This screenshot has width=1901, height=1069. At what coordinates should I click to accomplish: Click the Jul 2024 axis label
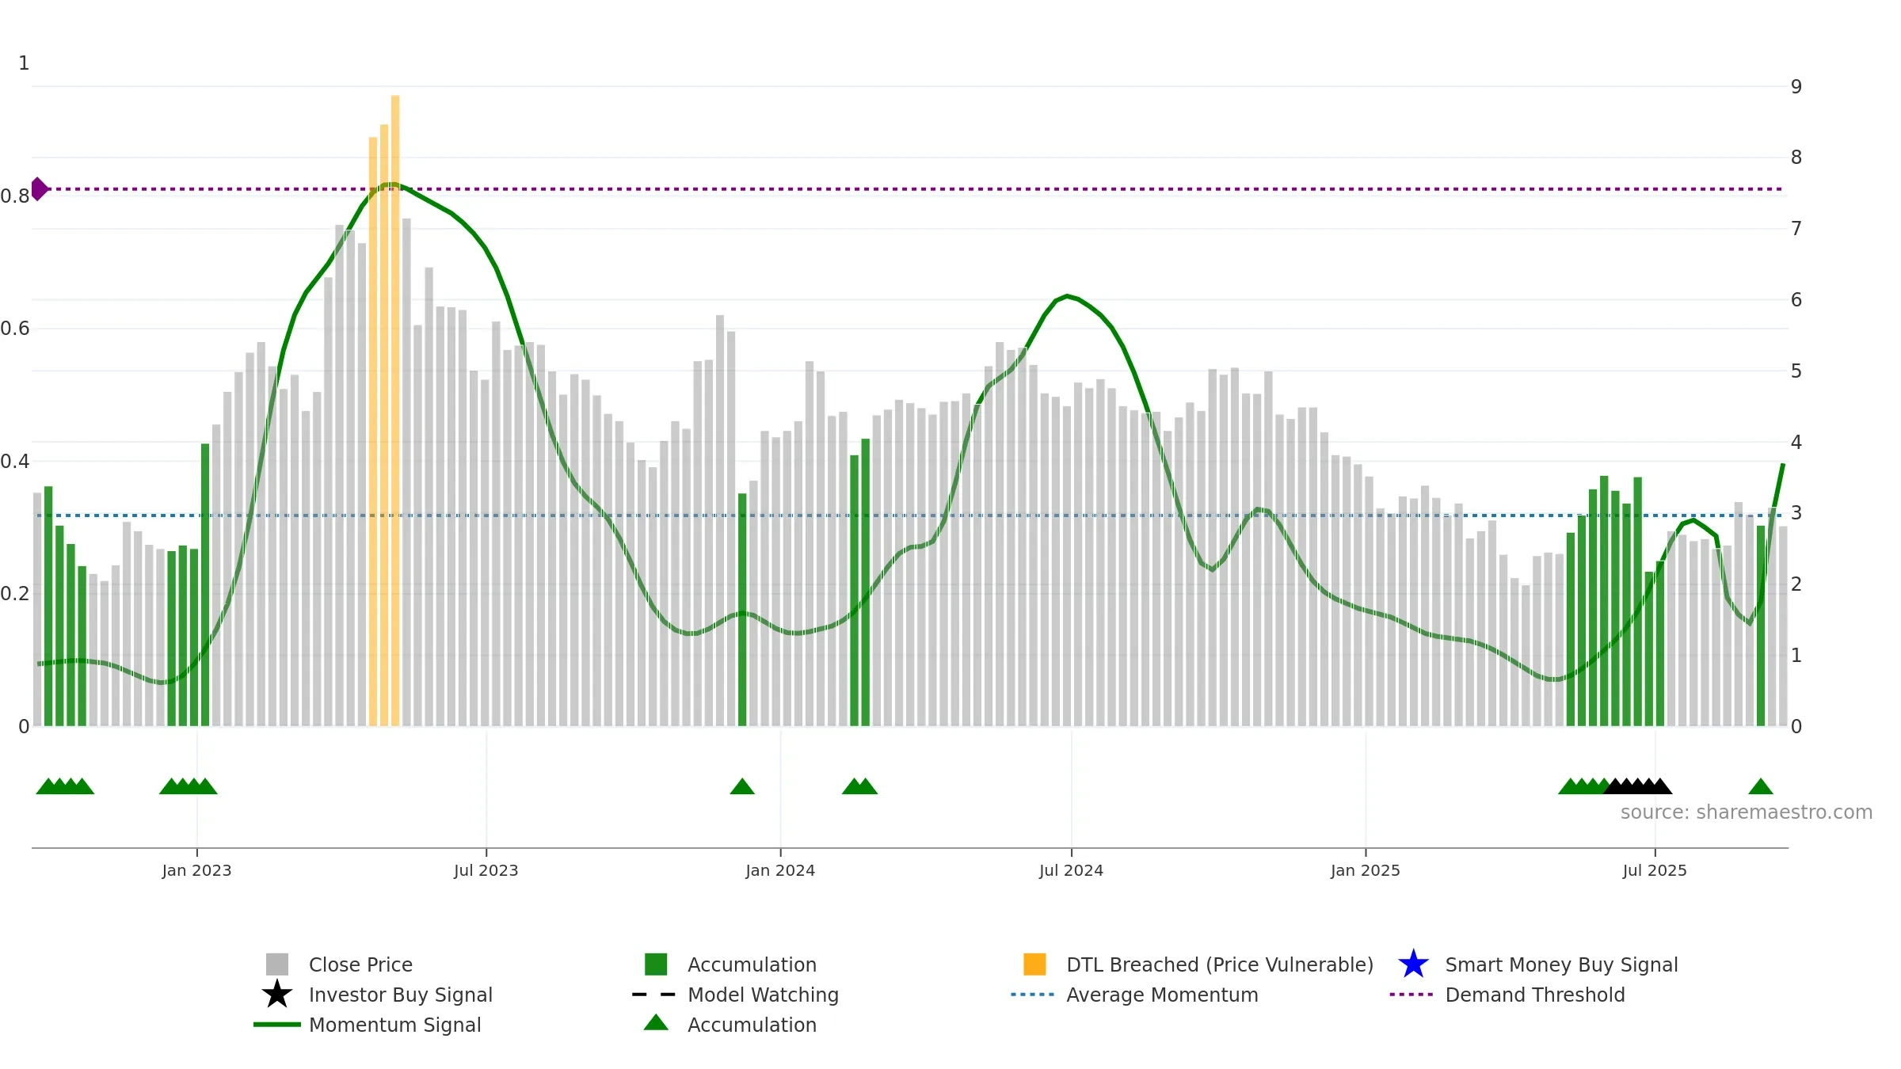[x=1071, y=870]
